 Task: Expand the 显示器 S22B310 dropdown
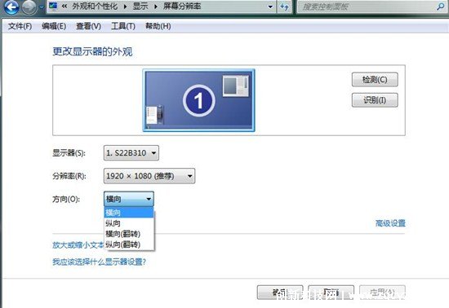pos(131,153)
